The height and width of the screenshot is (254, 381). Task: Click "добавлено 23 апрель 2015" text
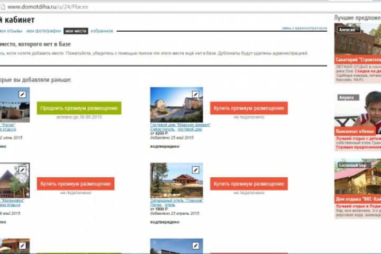[175, 213]
